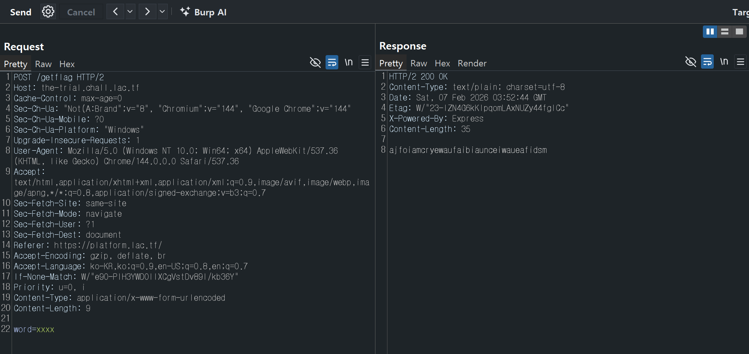Toggle line wrap in Request panel
The width and height of the screenshot is (749, 354).
pyautogui.click(x=332, y=62)
